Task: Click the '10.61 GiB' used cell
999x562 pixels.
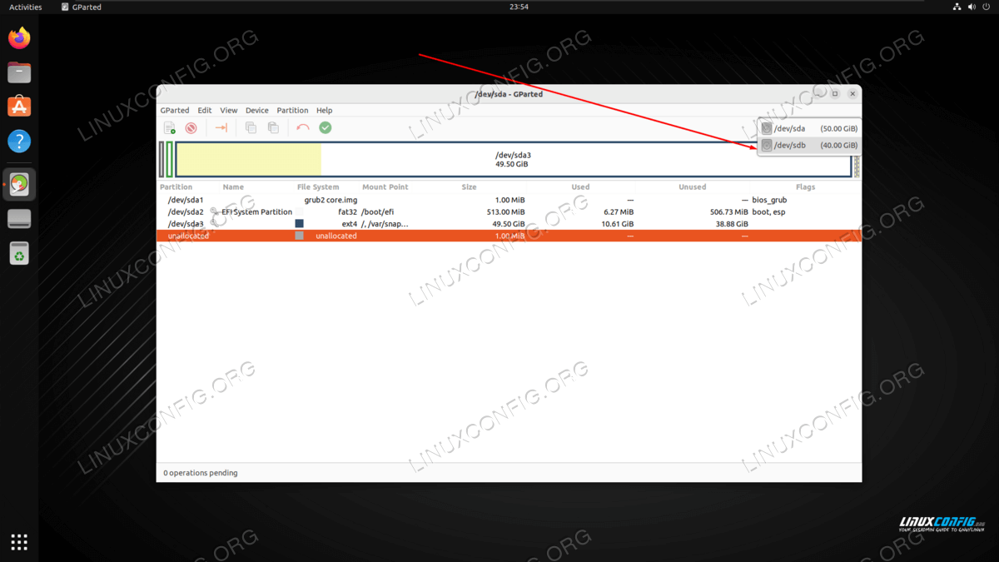Action: (617, 224)
